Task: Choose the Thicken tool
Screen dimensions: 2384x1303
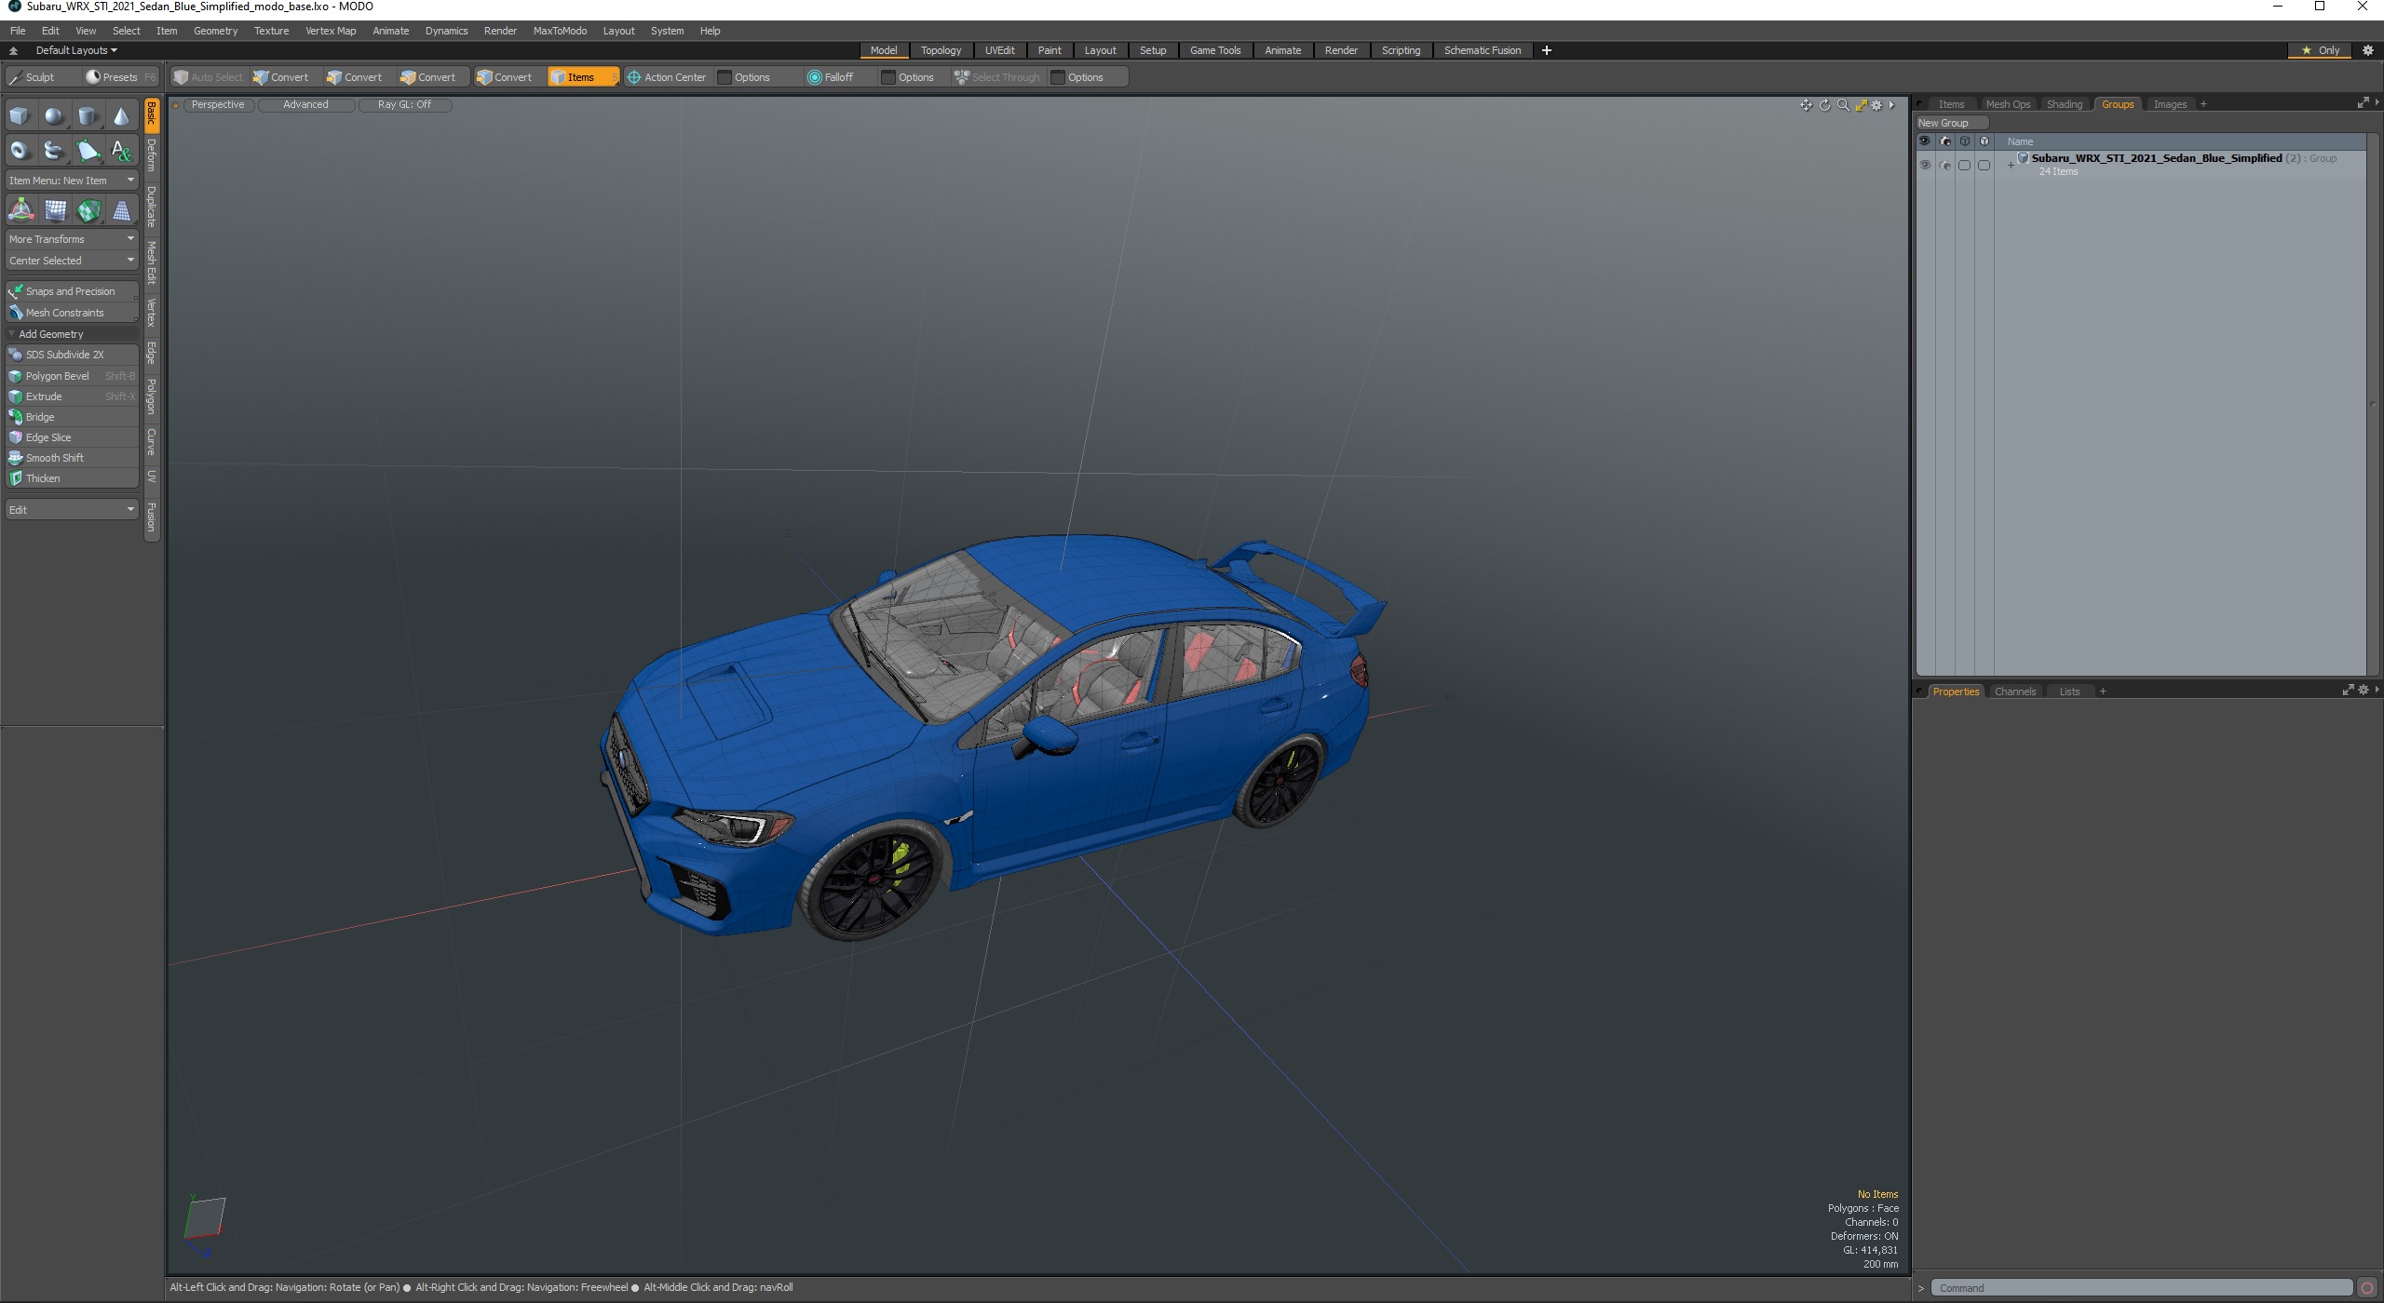Action: 72,478
